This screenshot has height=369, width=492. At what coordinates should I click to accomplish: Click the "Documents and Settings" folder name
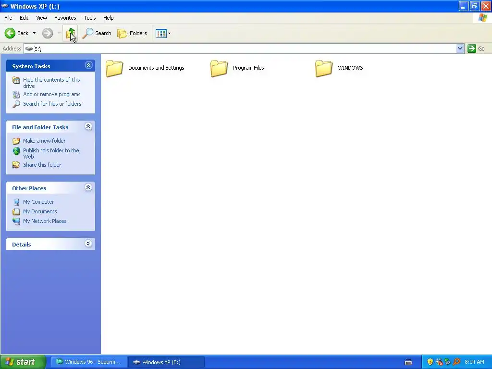click(x=156, y=68)
